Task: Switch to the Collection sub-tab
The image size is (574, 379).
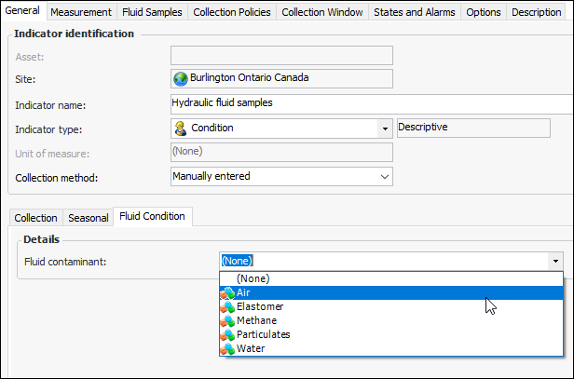Action: (36, 218)
